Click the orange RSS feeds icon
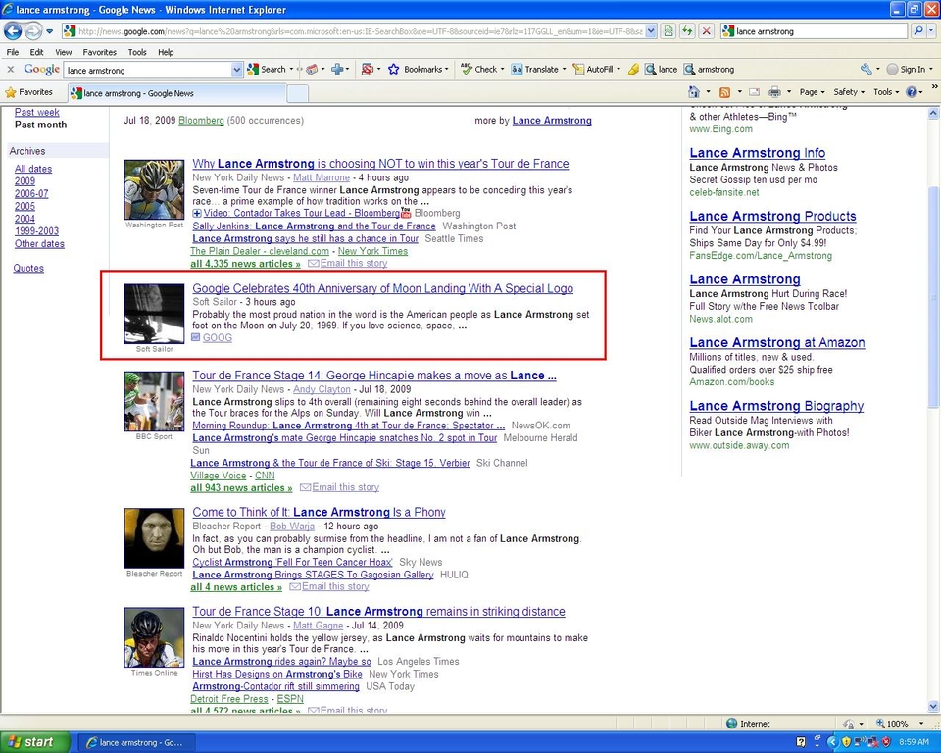 (x=725, y=92)
